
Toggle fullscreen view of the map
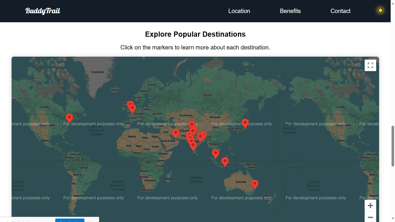(x=370, y=65)
